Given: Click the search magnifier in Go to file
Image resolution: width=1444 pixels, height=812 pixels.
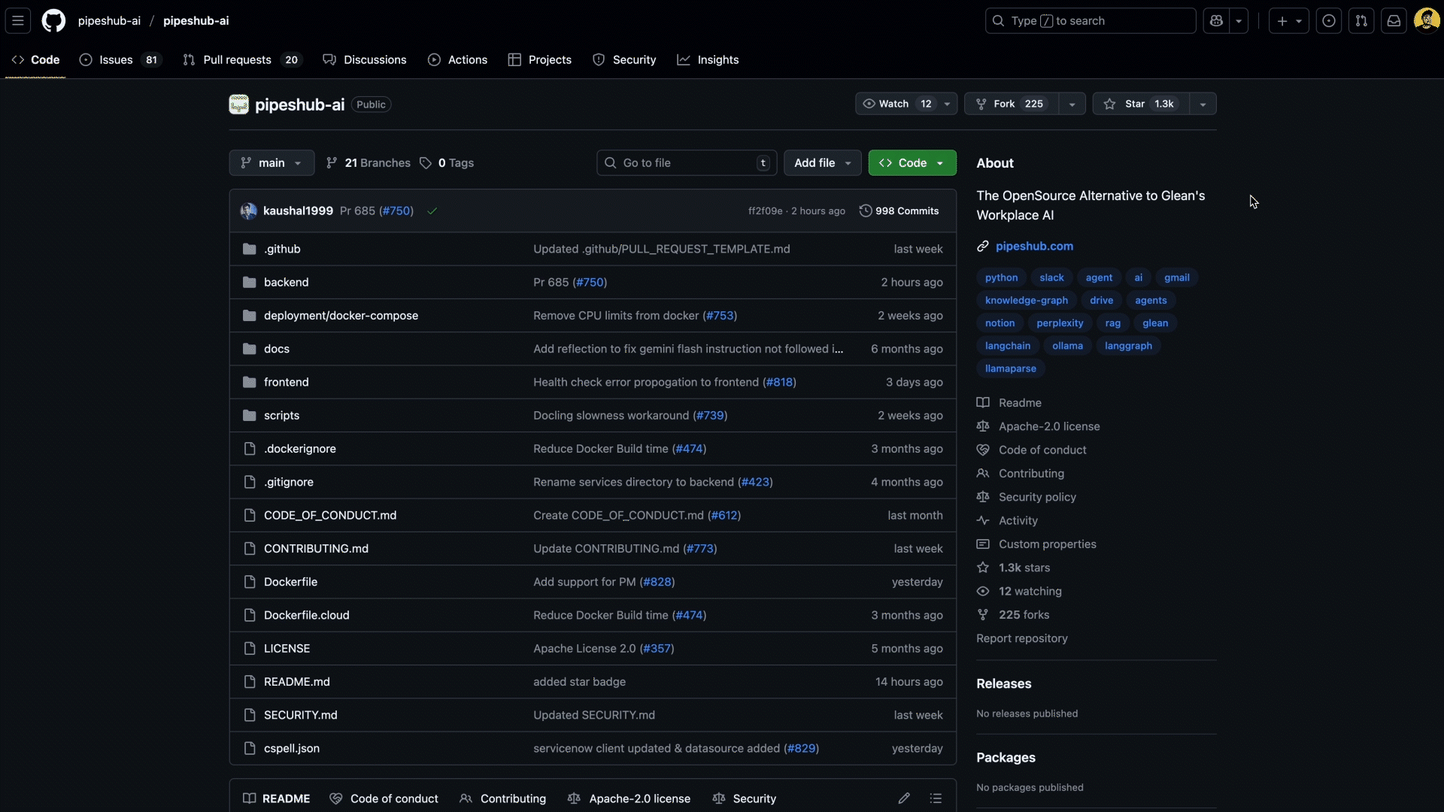Looking at the screenshot, I should pos(611,162).
